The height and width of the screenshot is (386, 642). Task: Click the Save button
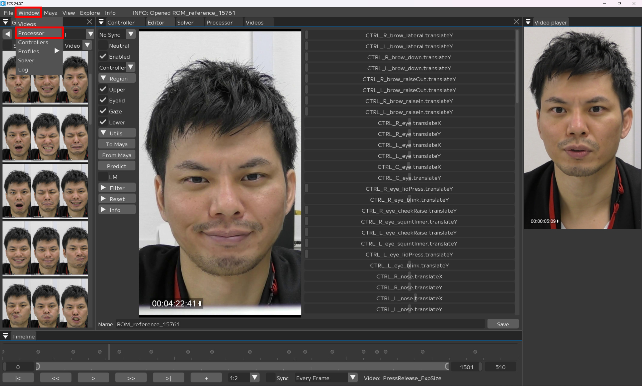[x=503, y=324]
